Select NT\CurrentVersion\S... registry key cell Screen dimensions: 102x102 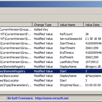tap(16, 39)
